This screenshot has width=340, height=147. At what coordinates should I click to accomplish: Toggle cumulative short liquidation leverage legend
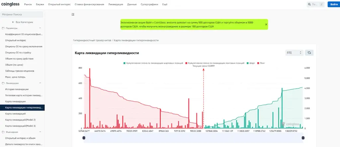(x=153, y=63)
